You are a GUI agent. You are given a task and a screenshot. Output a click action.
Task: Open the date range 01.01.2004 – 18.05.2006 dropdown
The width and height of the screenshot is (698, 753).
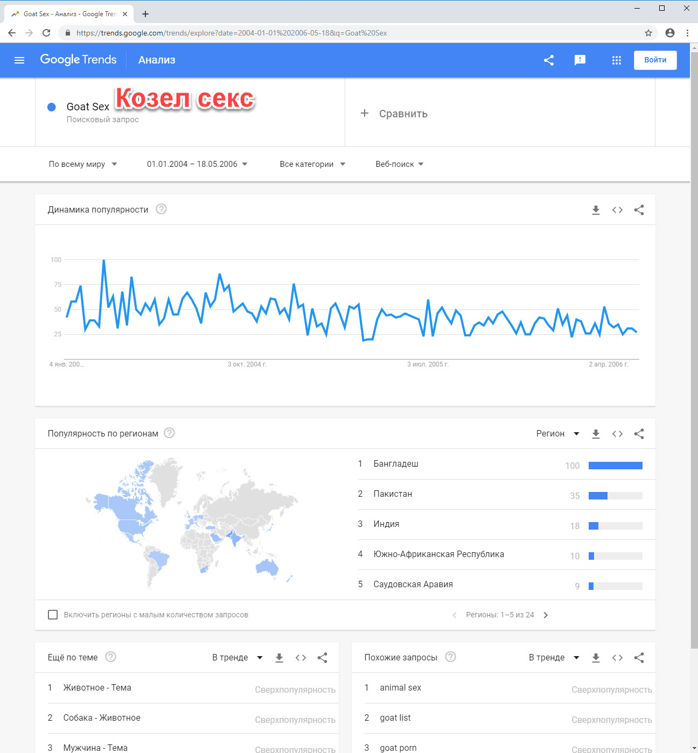[x=197, y=164]
